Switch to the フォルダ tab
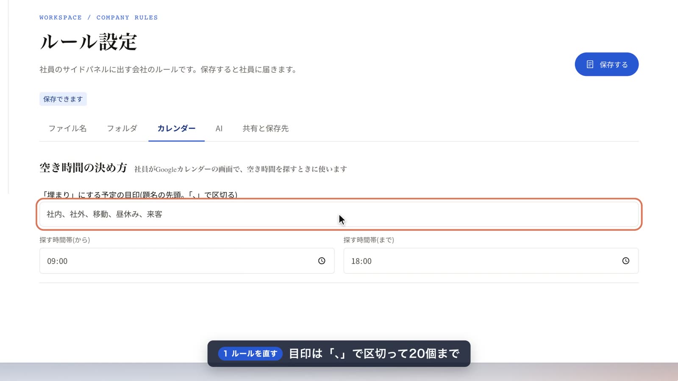 click(x=122, y=128)
